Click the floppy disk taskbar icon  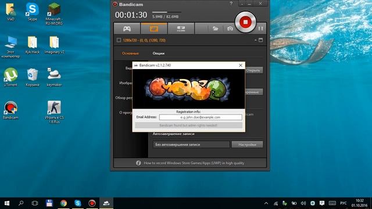(x=49, y=203)
